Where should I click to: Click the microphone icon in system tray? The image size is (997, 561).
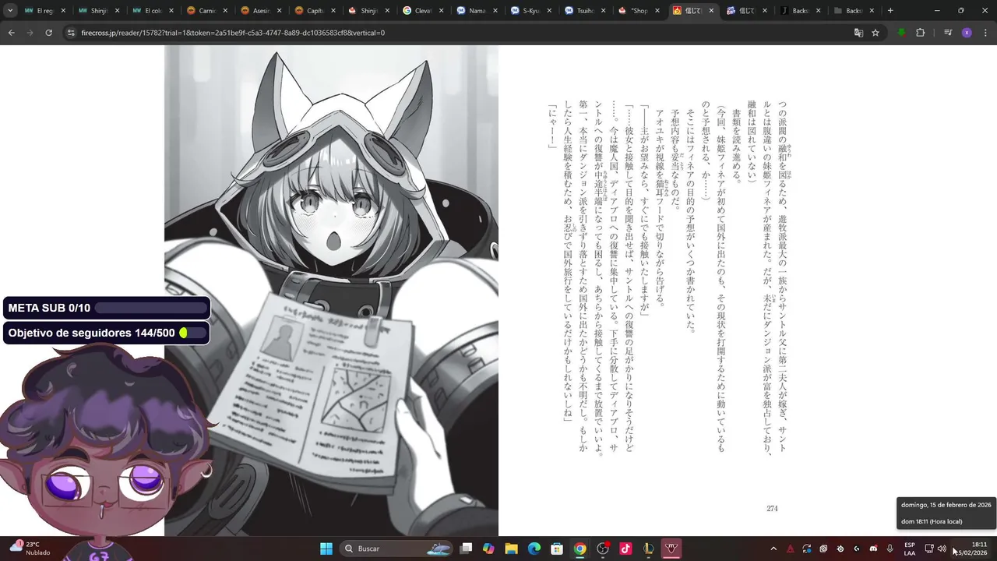point(890,549)
